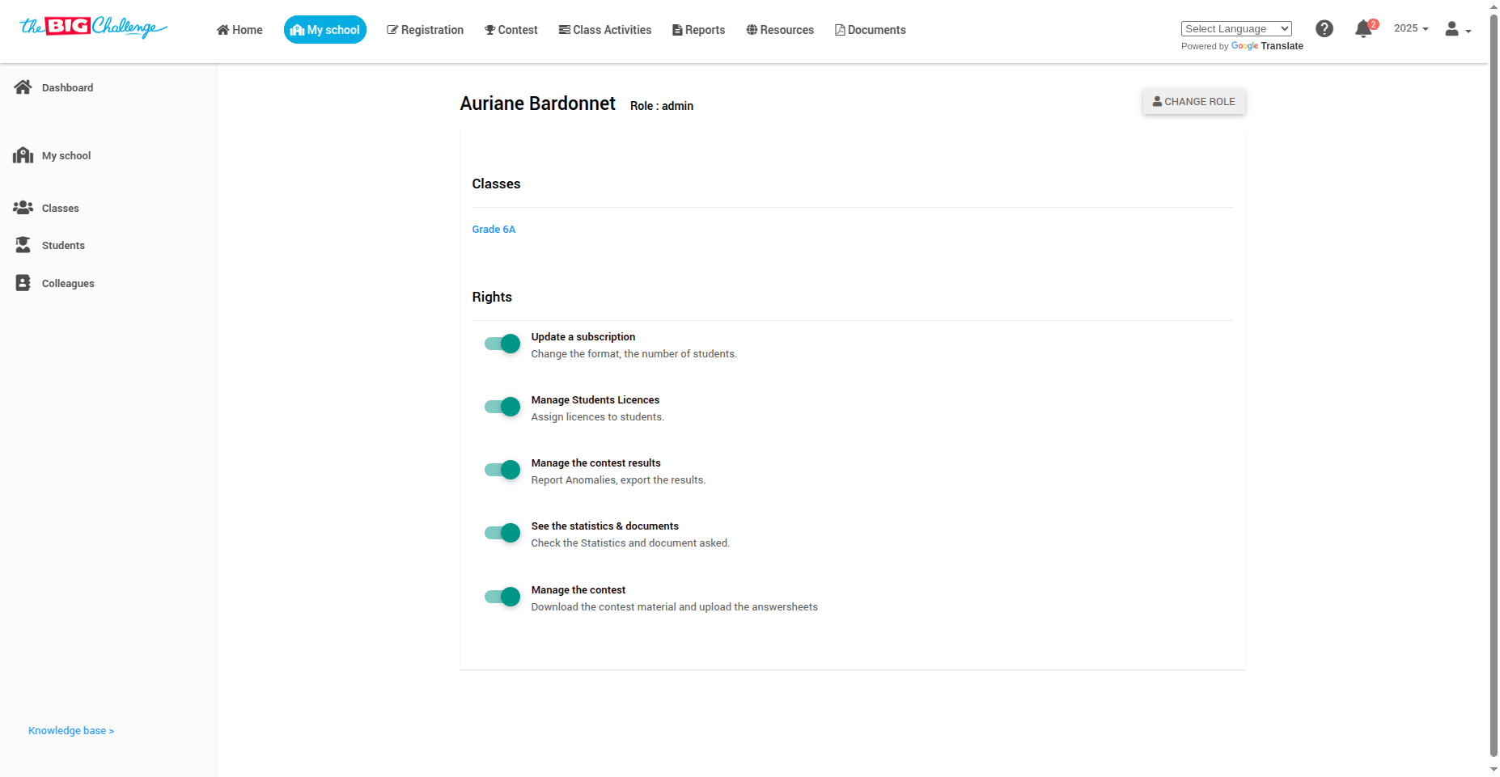Image resolution: width=1500 pixels, height=777 pixels.
Task: Click The Big Challenge logo
Action: pos(94,27)
